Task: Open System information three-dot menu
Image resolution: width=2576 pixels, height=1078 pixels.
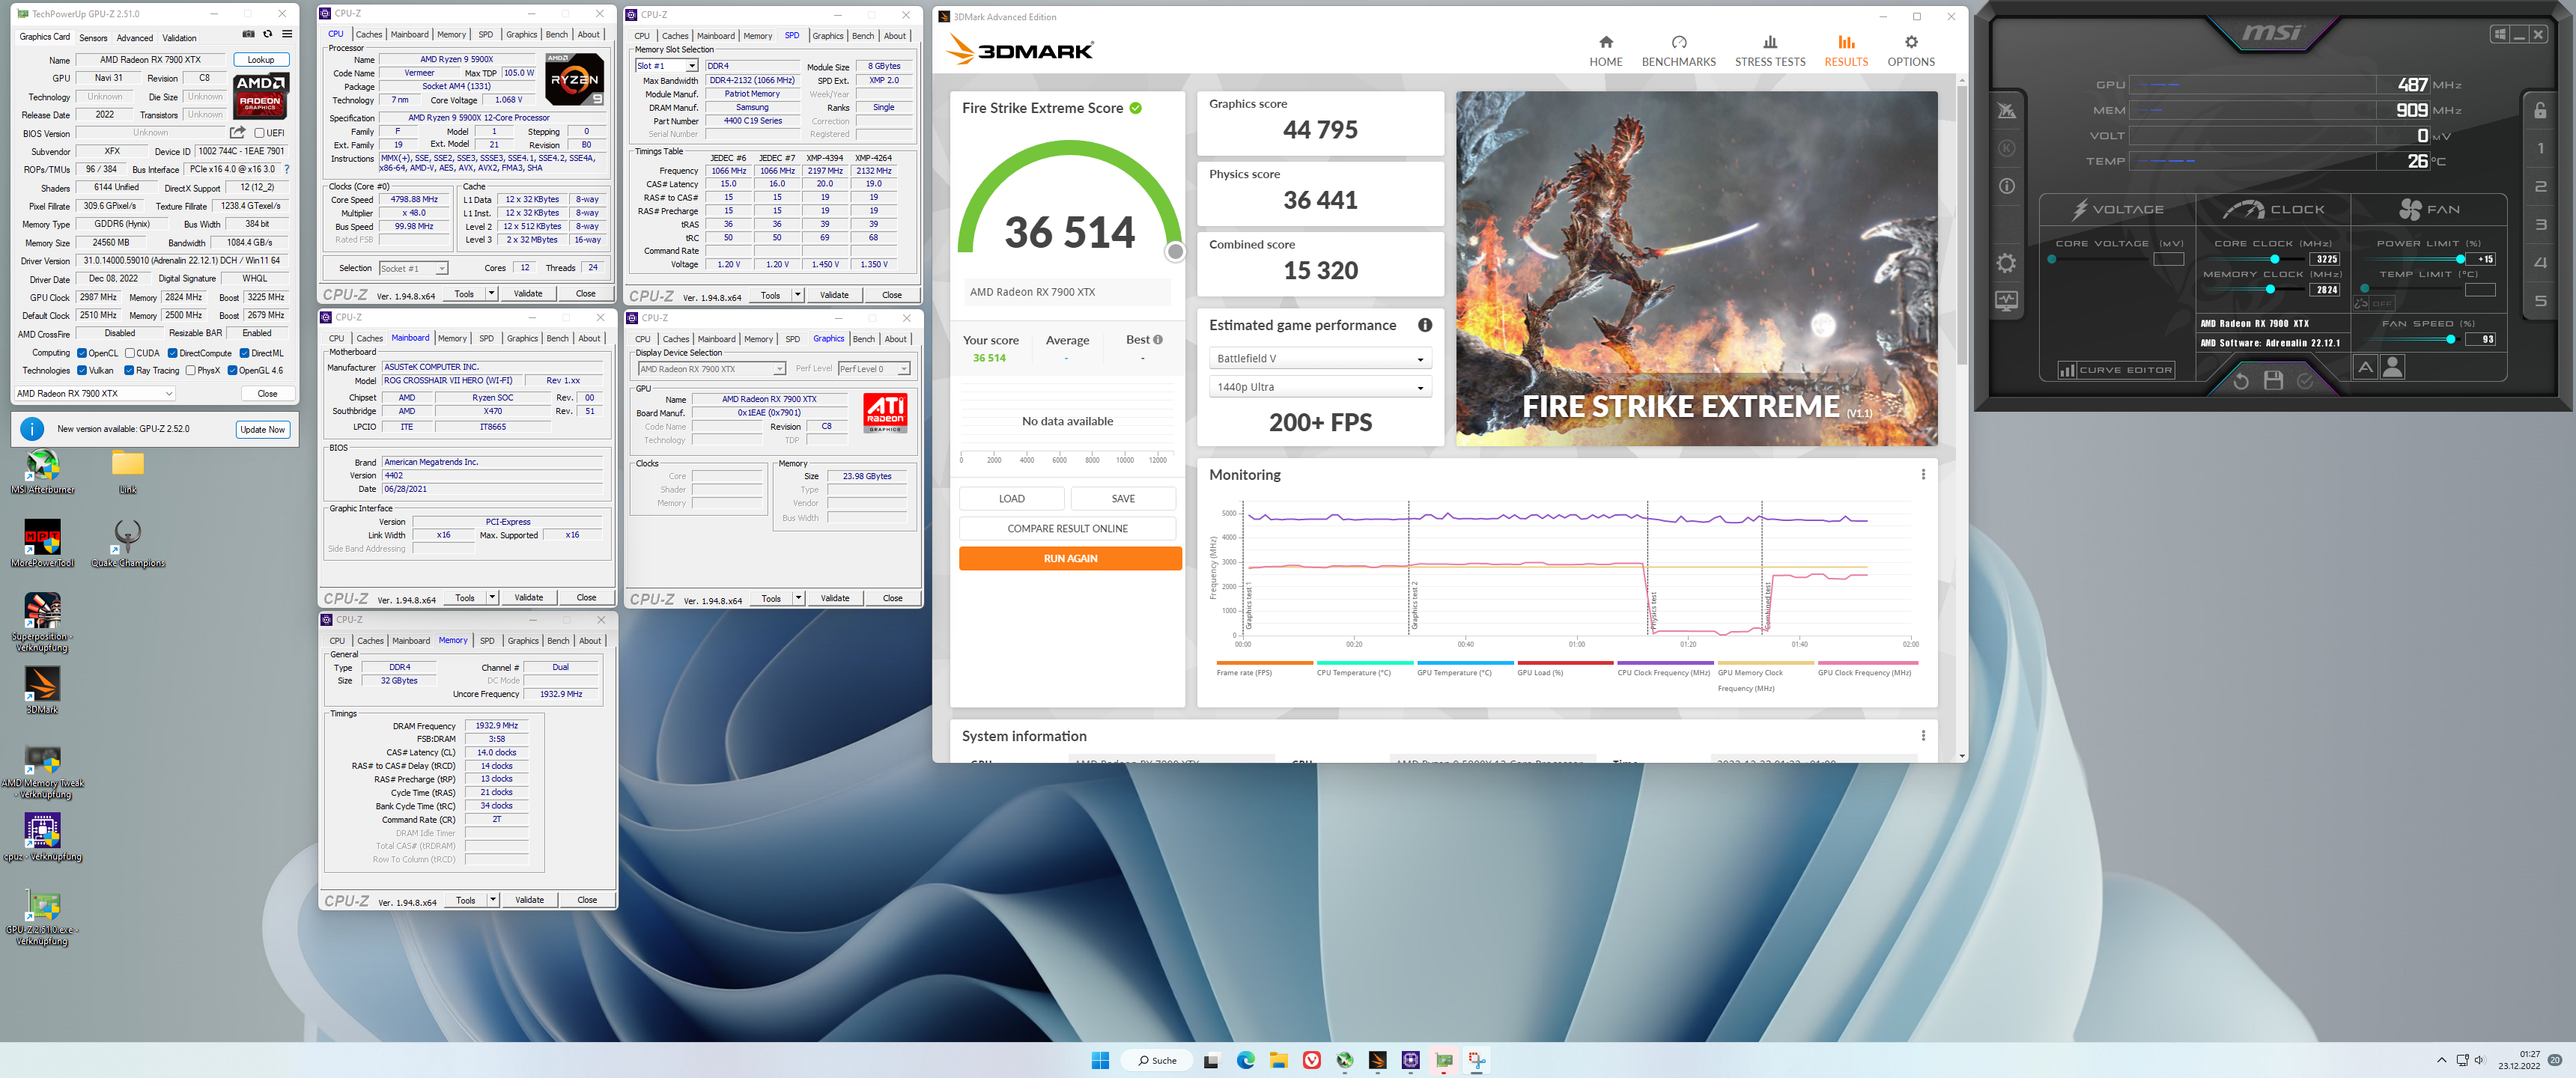Action: pos(1923,736)
